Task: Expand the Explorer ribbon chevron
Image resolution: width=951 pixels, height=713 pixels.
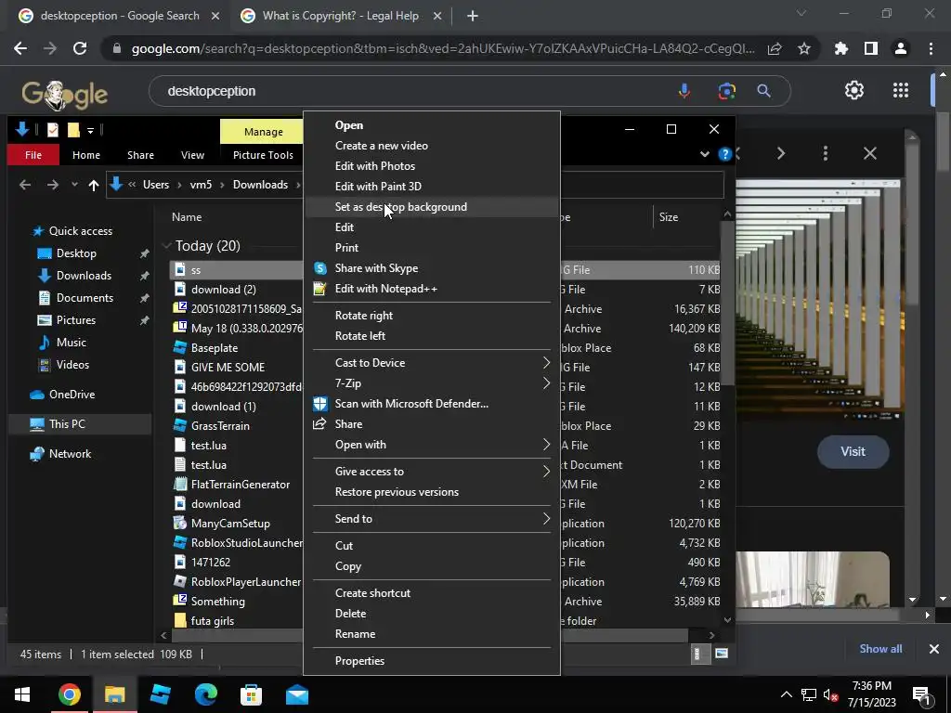Action: click(704, 154)
